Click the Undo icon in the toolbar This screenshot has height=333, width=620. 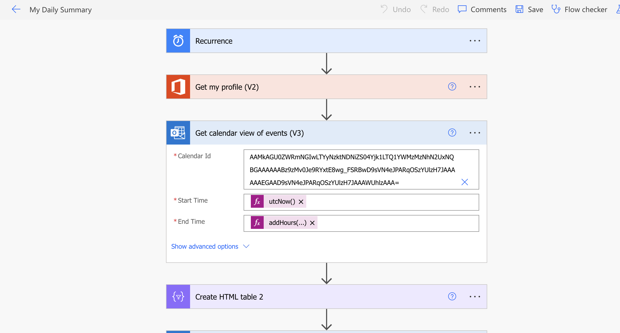click(x=384, y=9)
